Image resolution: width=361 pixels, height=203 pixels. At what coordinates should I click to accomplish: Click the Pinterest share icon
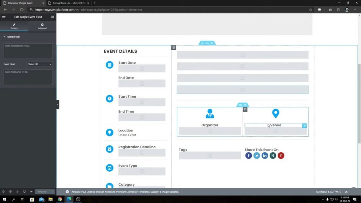(x=281, y=155)
